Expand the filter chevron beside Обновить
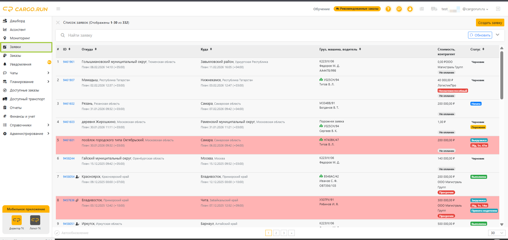This screenshot has height=240, width=508. (x=497, y=35)
